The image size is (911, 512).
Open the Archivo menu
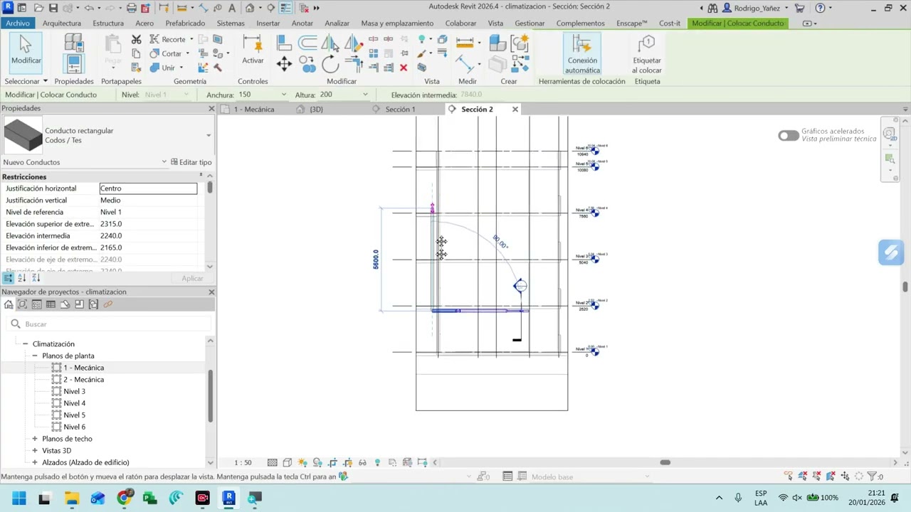pyautogui.click(x=18, y=23)
